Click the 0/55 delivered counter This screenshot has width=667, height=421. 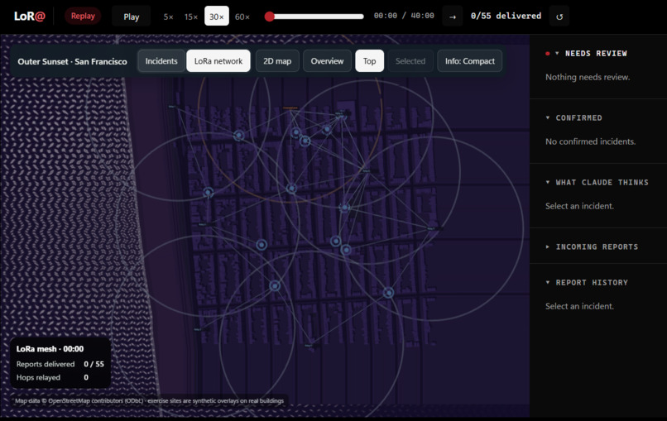coord(506,17)
